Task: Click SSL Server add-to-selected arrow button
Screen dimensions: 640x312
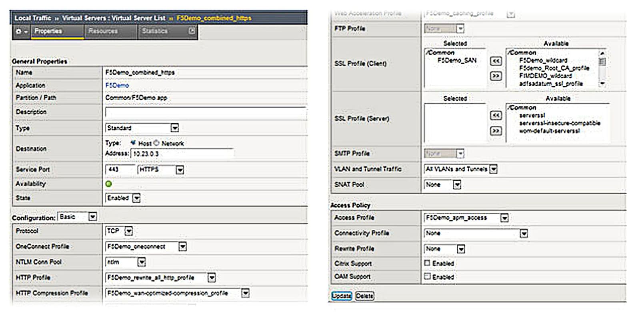Action: coord(496,115)
